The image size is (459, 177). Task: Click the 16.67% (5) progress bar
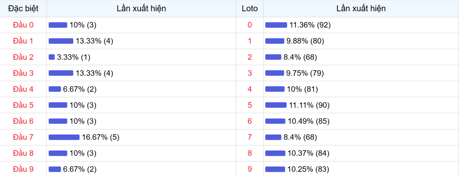point(64,137)
